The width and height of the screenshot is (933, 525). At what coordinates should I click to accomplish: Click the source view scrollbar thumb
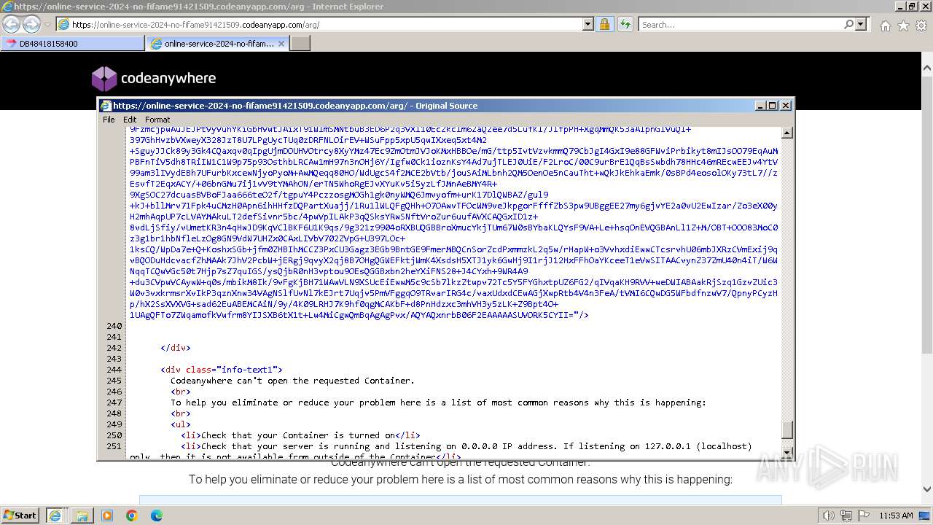(x=786, y=429)
